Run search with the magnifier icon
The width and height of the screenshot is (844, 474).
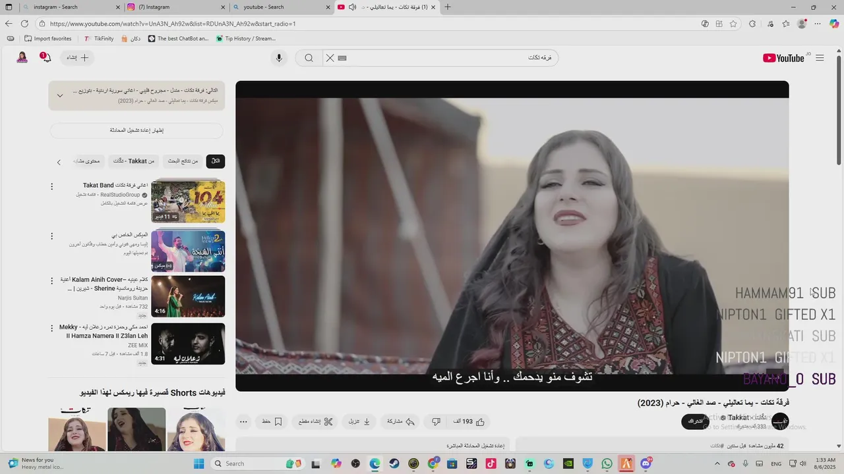click(x=309, y=58)
